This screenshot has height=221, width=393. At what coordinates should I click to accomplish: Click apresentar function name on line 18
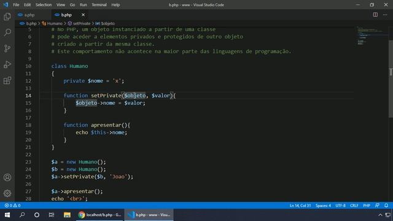pos(106,125)
